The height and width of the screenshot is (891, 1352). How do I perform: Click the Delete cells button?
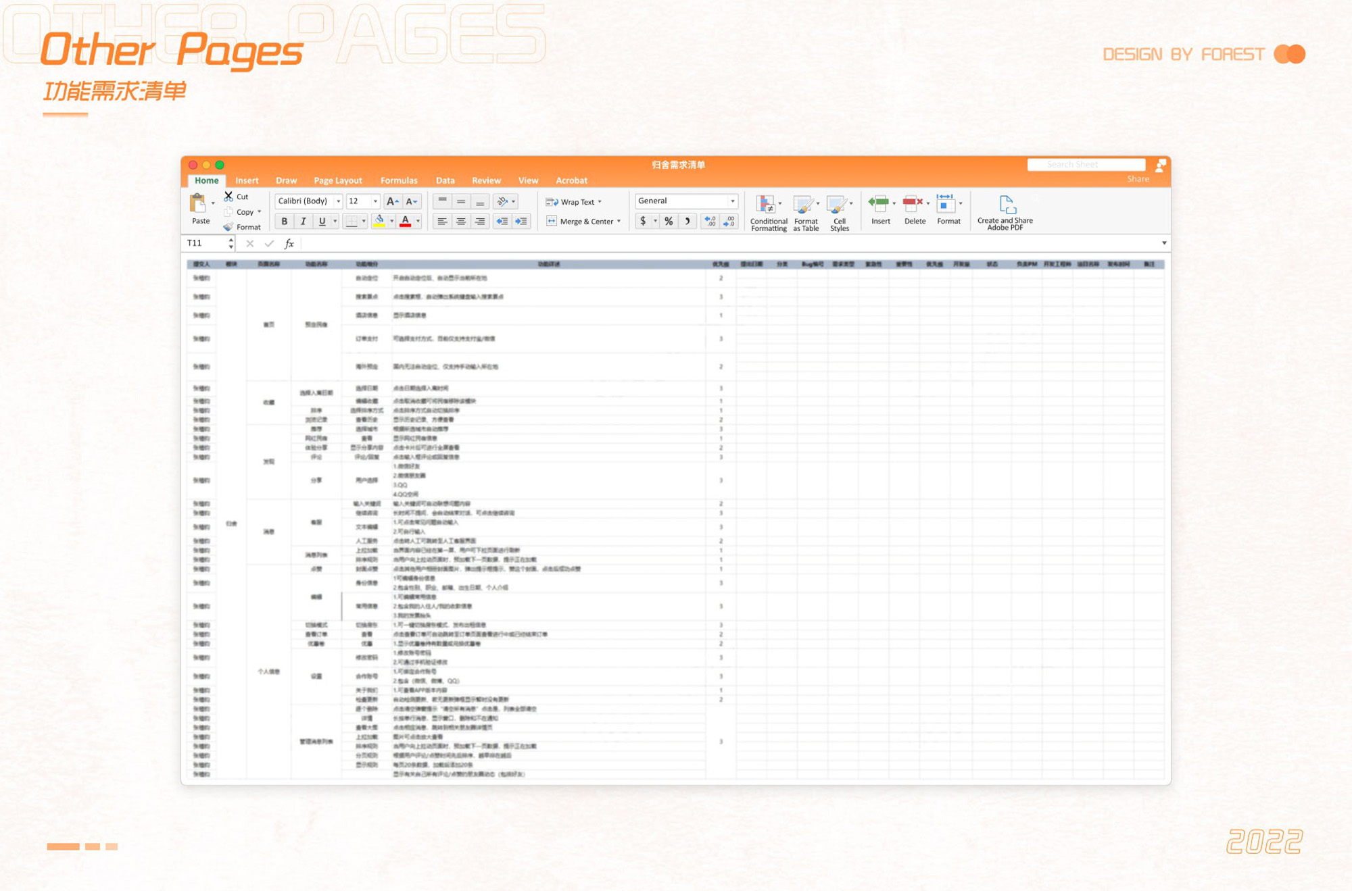915,210
